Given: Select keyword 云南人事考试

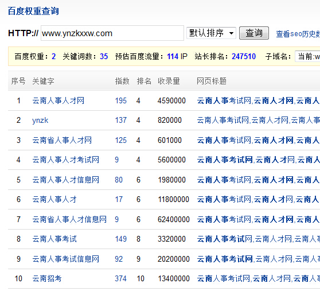Looking at the screenshot, I should (x=54, y=239).
